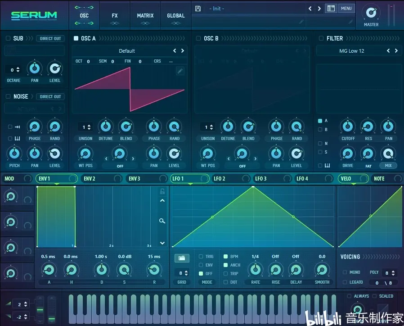Viewport: 404px width, 326px height.
Task: Open the MENU button
Action: click(346, 9)
